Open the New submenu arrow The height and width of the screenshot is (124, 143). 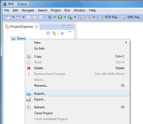[x=126, y=43]
